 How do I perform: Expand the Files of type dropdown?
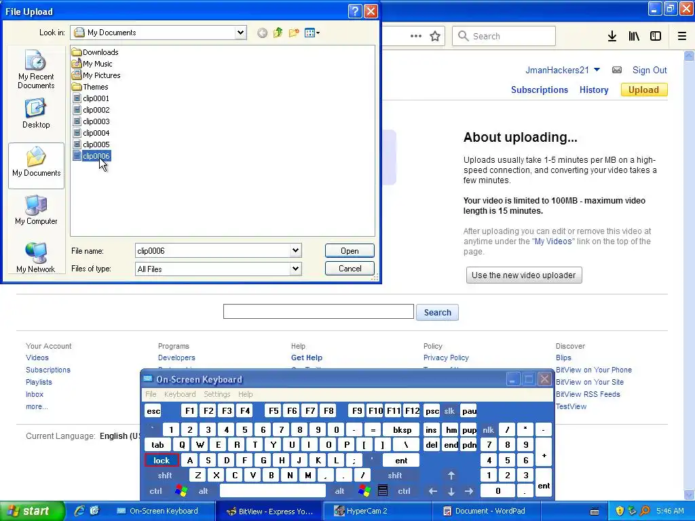296,269
